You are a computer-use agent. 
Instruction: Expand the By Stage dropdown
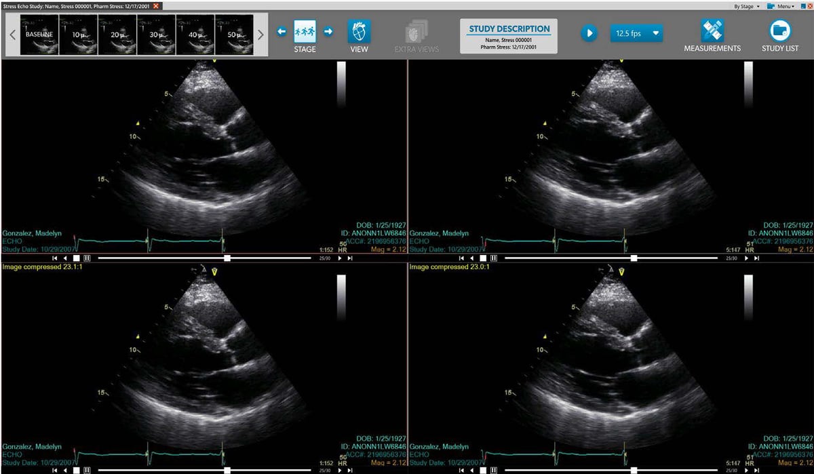[746, 6]
